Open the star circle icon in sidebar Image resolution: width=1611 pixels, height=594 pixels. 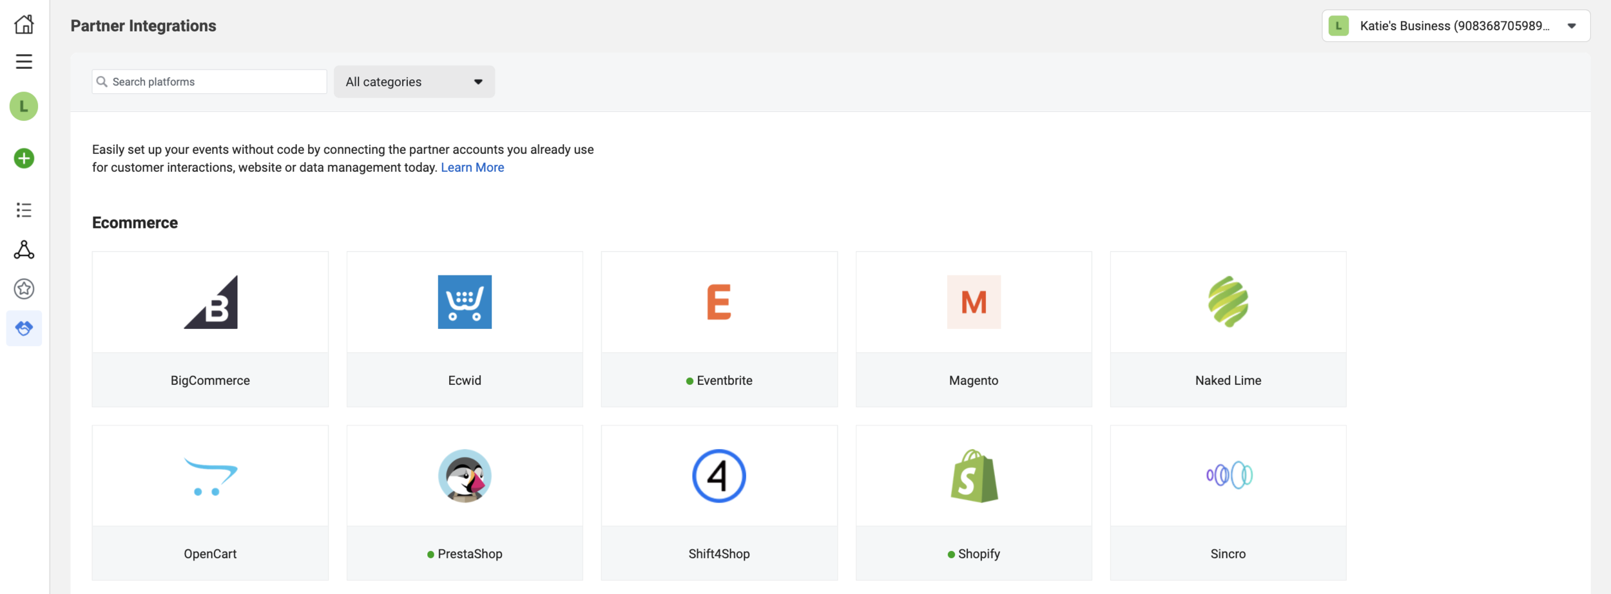click(x=24, y=289)
